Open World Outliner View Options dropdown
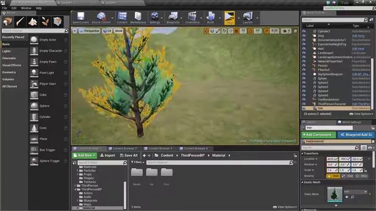 361,114
